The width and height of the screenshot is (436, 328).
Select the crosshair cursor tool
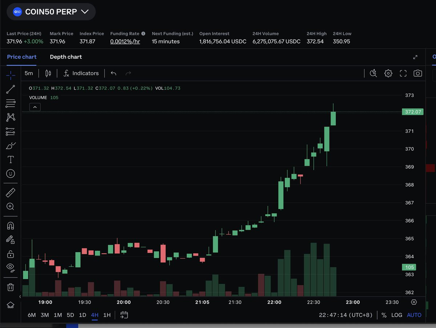(x=11, y=75)
